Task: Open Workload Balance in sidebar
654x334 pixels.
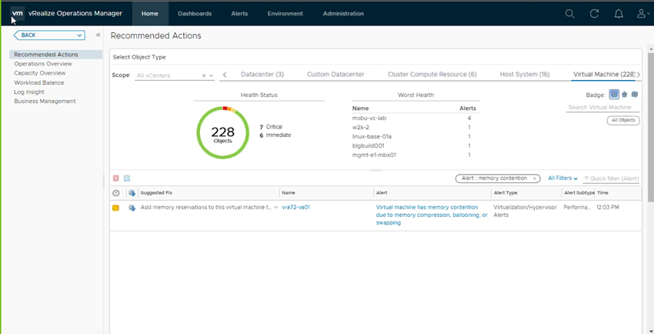Action: [39, 82]
